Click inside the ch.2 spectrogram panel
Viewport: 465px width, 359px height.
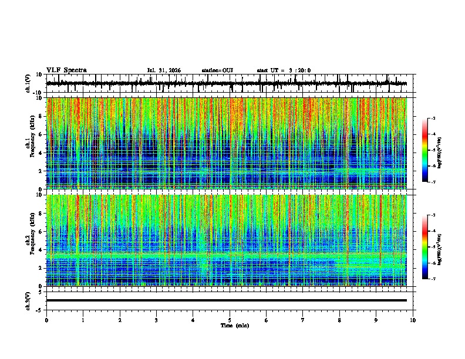(x=227, y=241)
